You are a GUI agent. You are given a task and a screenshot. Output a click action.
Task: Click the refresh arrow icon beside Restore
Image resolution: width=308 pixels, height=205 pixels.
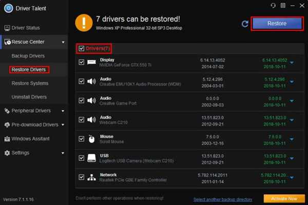245,24
